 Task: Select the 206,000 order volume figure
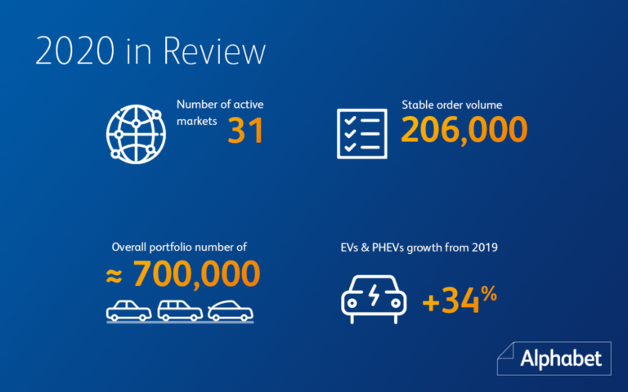tap(464, 129)
